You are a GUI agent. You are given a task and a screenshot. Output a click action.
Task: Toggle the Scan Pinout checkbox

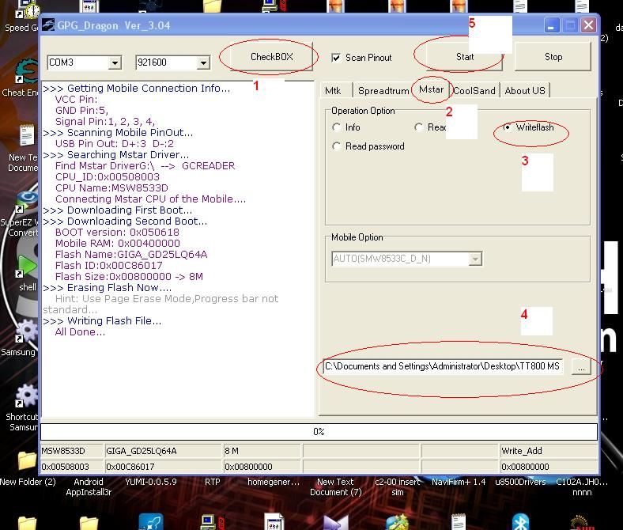(336, 58)
